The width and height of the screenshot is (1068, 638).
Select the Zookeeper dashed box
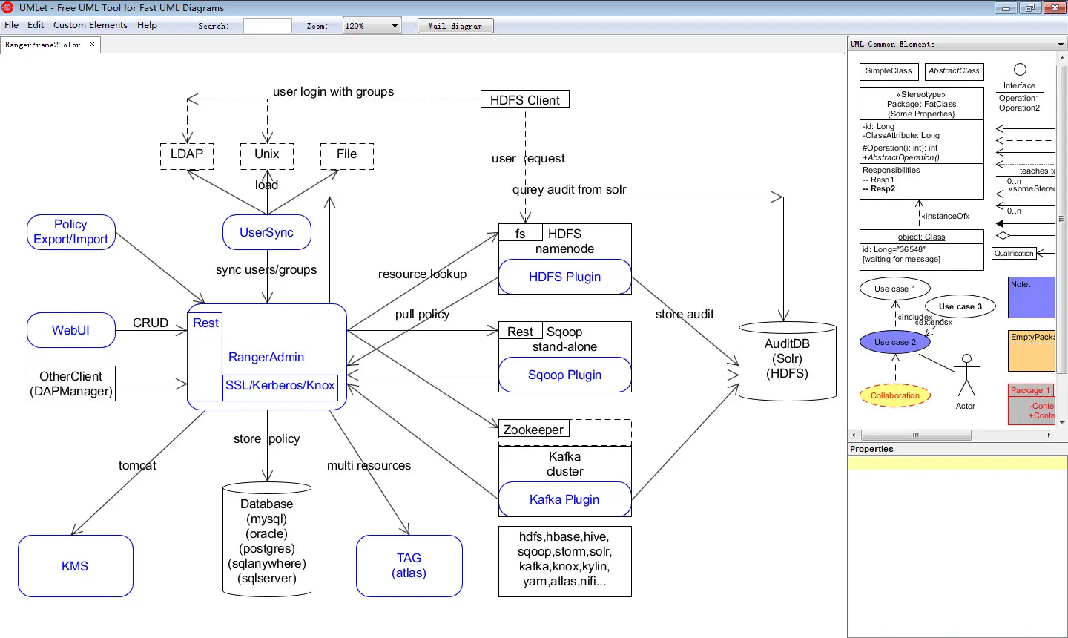coord(565,432)
